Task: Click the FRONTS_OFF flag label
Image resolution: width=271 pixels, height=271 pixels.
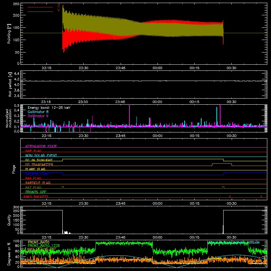Action: 36,192
